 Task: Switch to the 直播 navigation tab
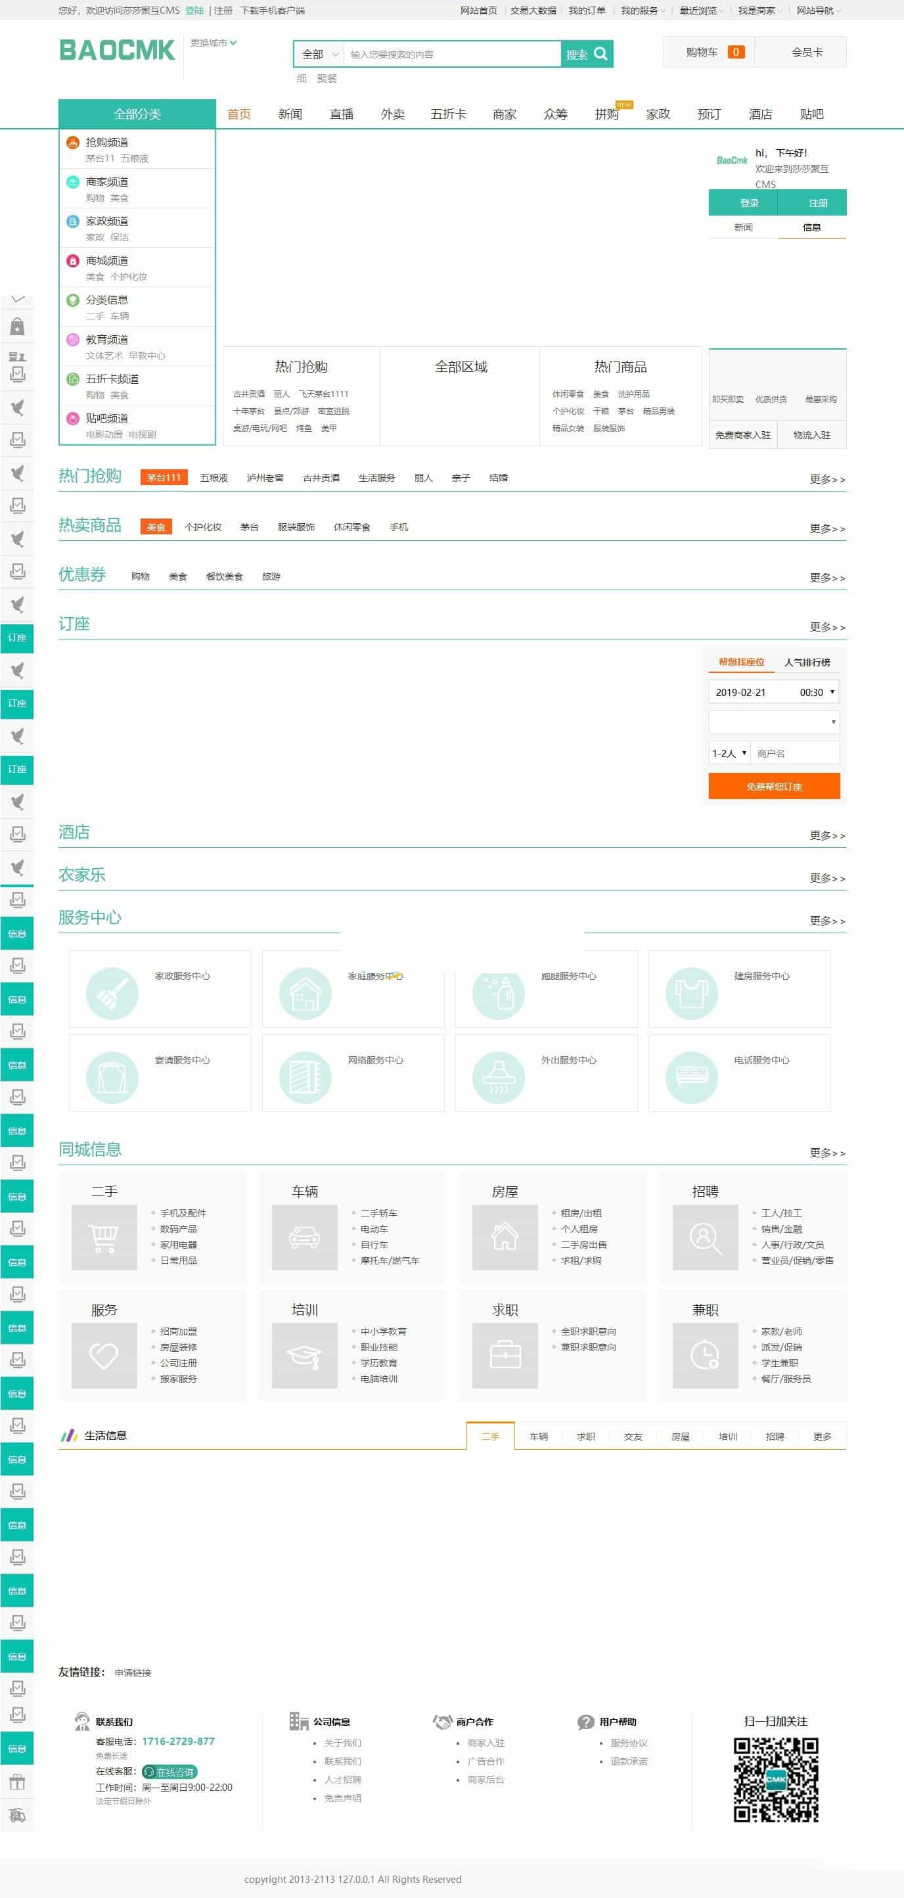click(341, 114)
